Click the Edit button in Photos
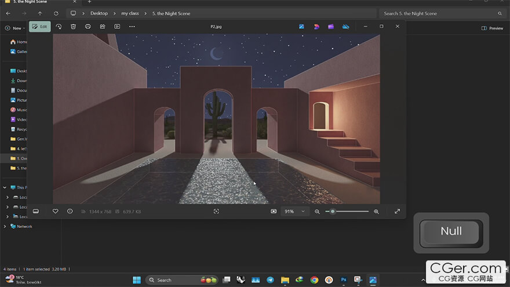The image size is (510, 287). pos(40,27)
